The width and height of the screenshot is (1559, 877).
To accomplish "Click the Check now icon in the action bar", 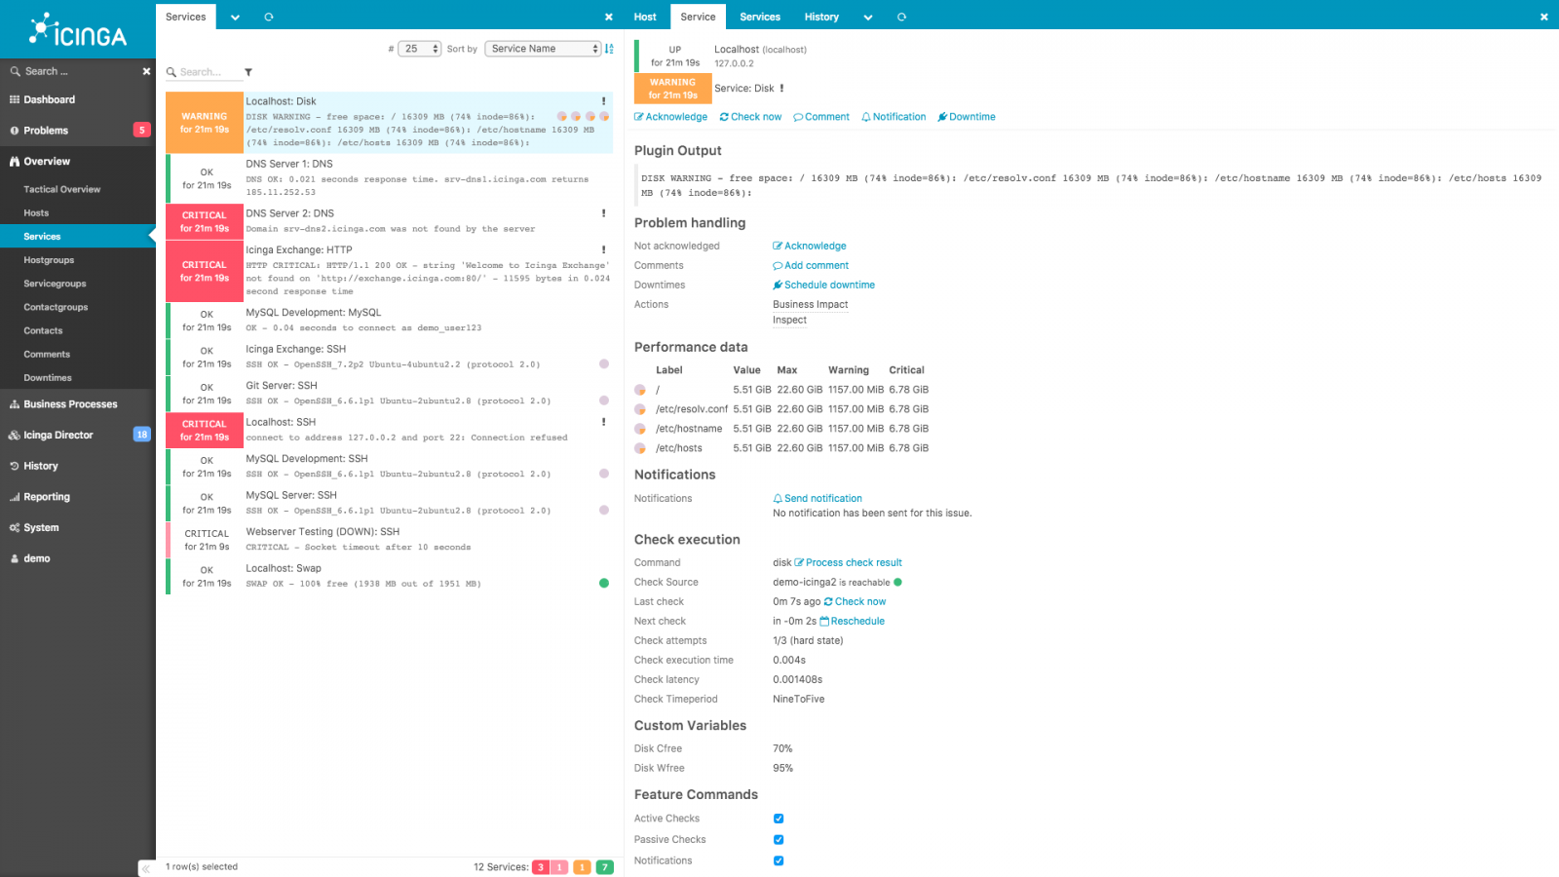I will [x=724, y=117].
